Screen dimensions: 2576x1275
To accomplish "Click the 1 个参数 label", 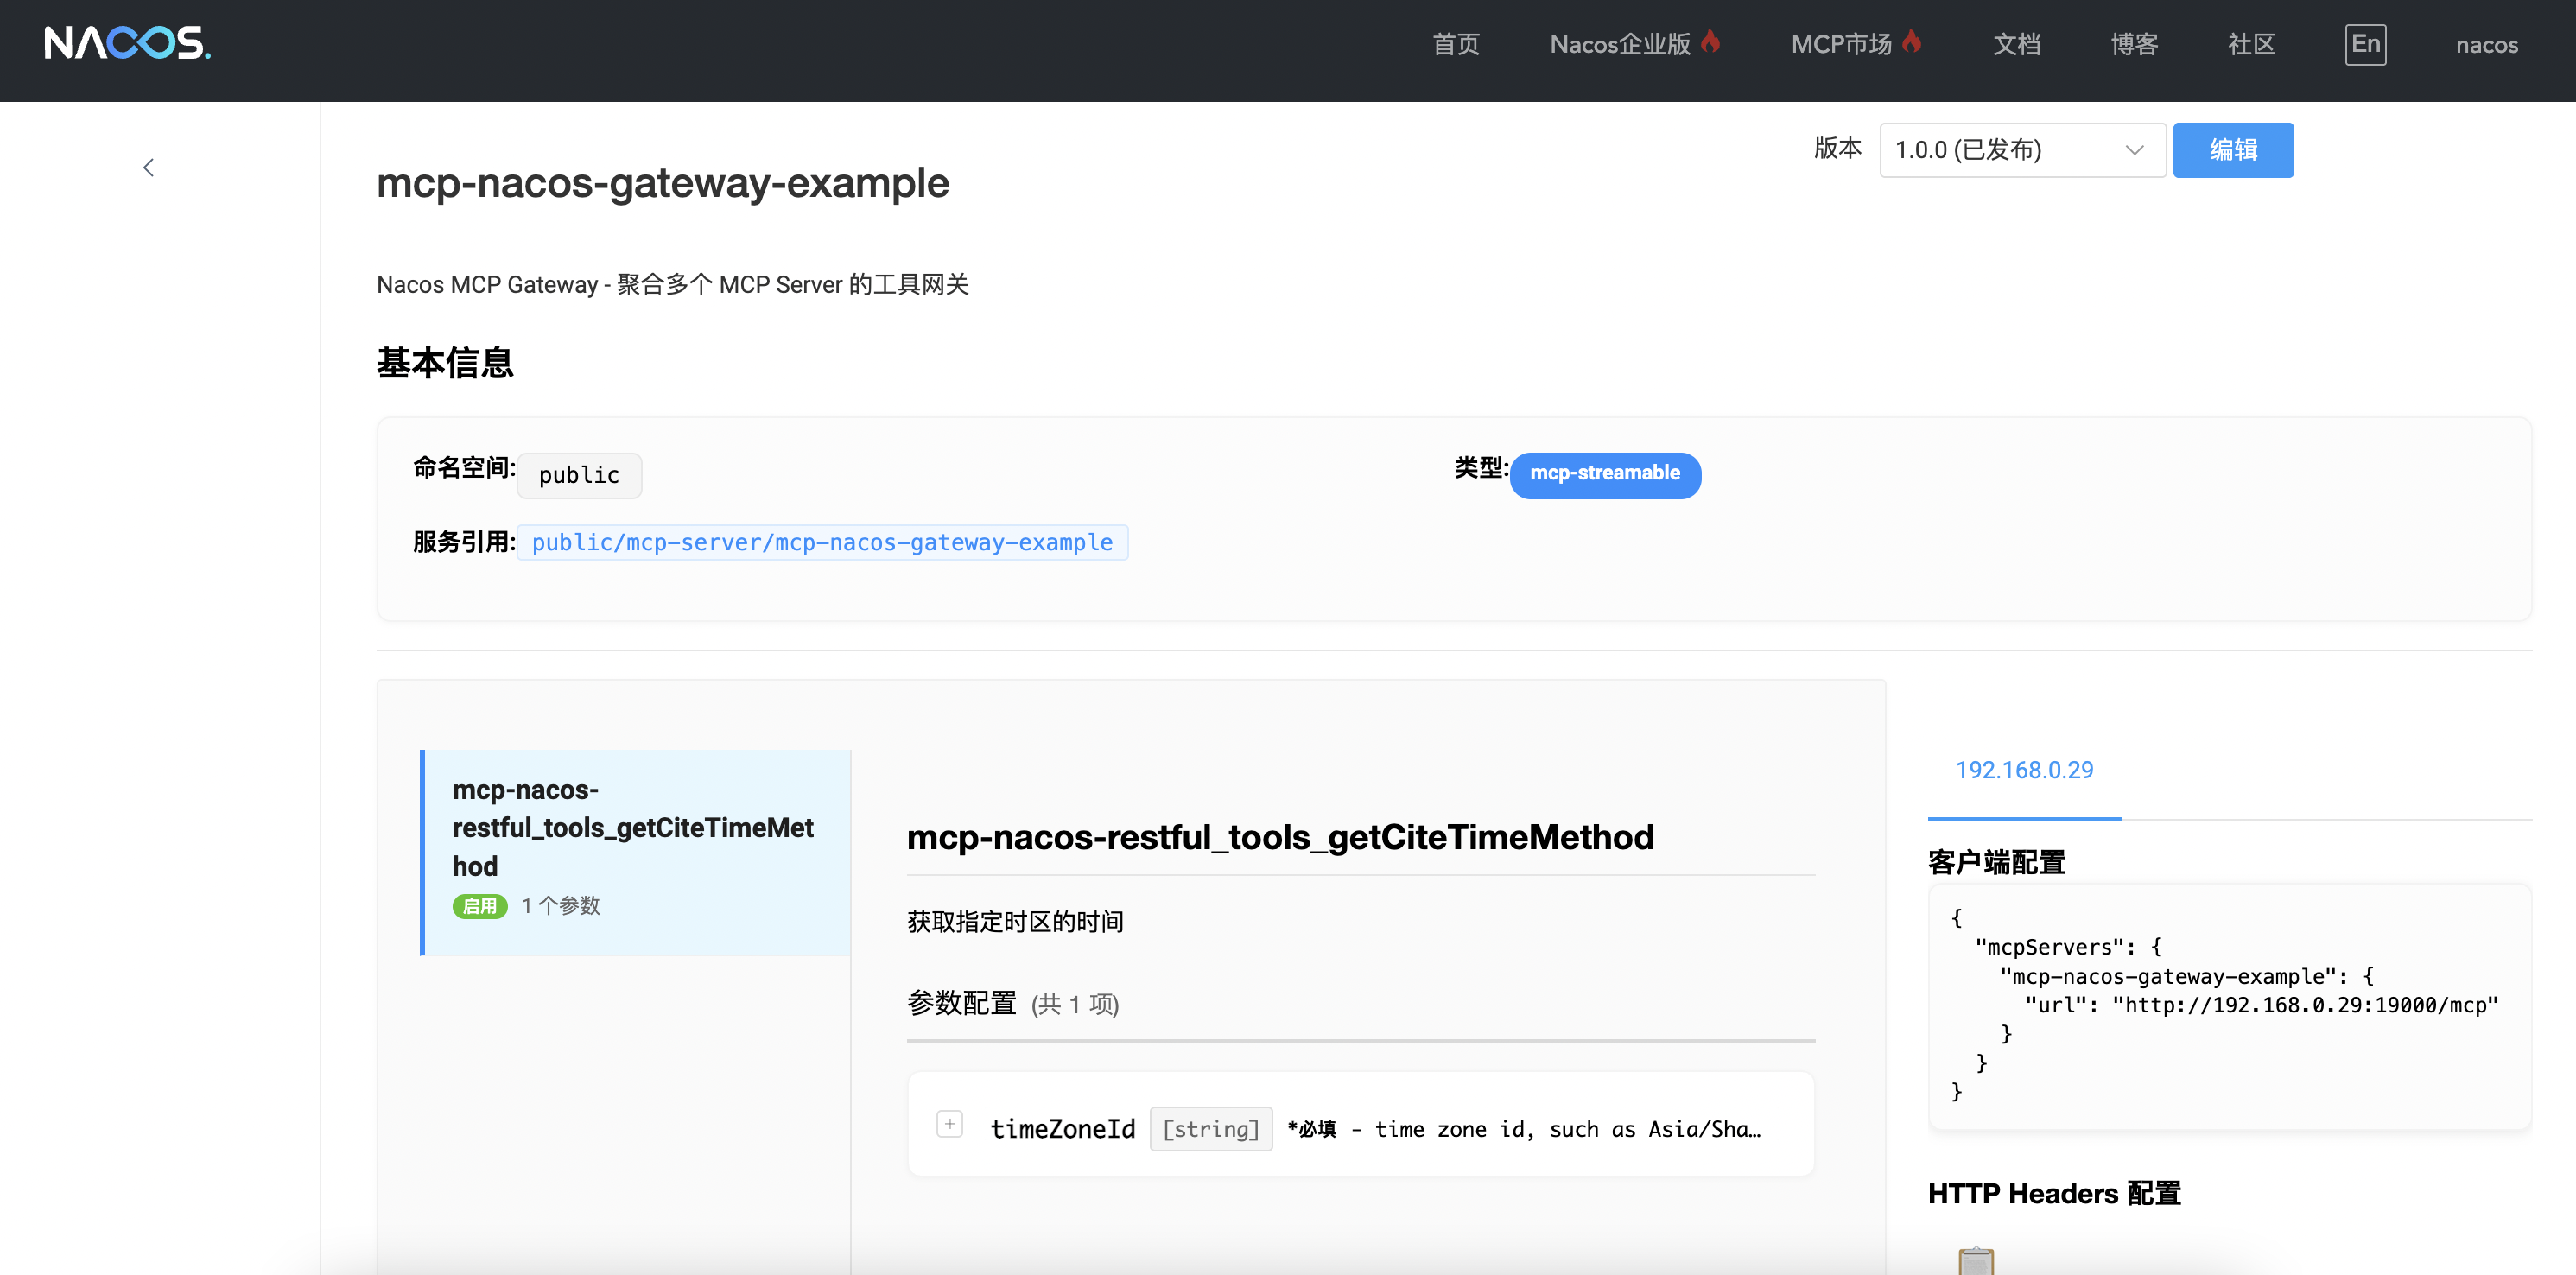I will tap(560, 906).
